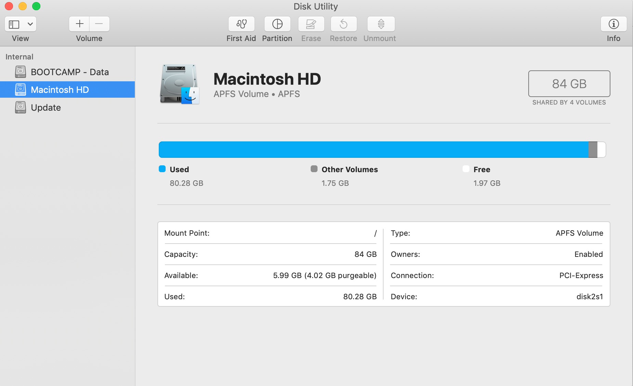Image resolution: width=633 pixels, height=386 pixels.
Task: Click the blue Used legend swatch
Action: click(x=162, y=169)
